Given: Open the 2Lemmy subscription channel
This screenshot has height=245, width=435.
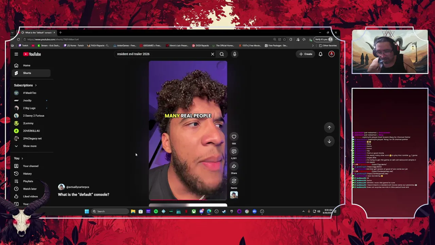Looking at the screenshot, I should point(32,123).
